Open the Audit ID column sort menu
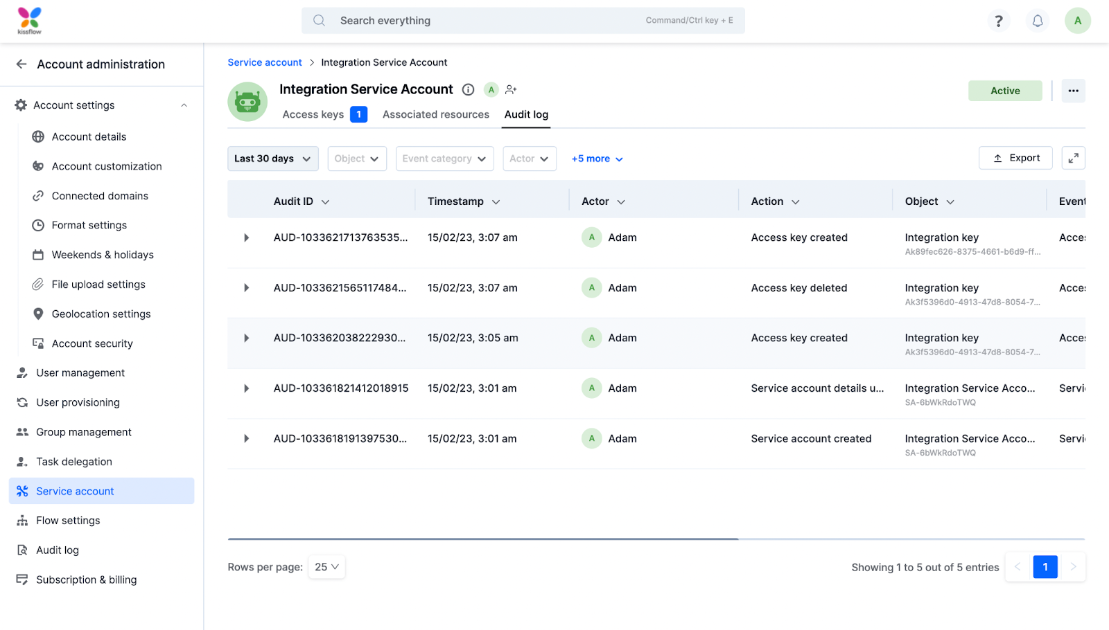This screenshot has width=1109, height=630. pyautogui.click(x=326, y=202)
